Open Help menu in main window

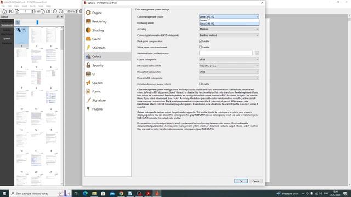[48, 6]
